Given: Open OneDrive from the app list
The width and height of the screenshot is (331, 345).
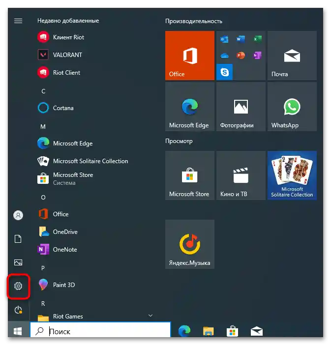Looking at the screenshot, I should coord(58,232).
